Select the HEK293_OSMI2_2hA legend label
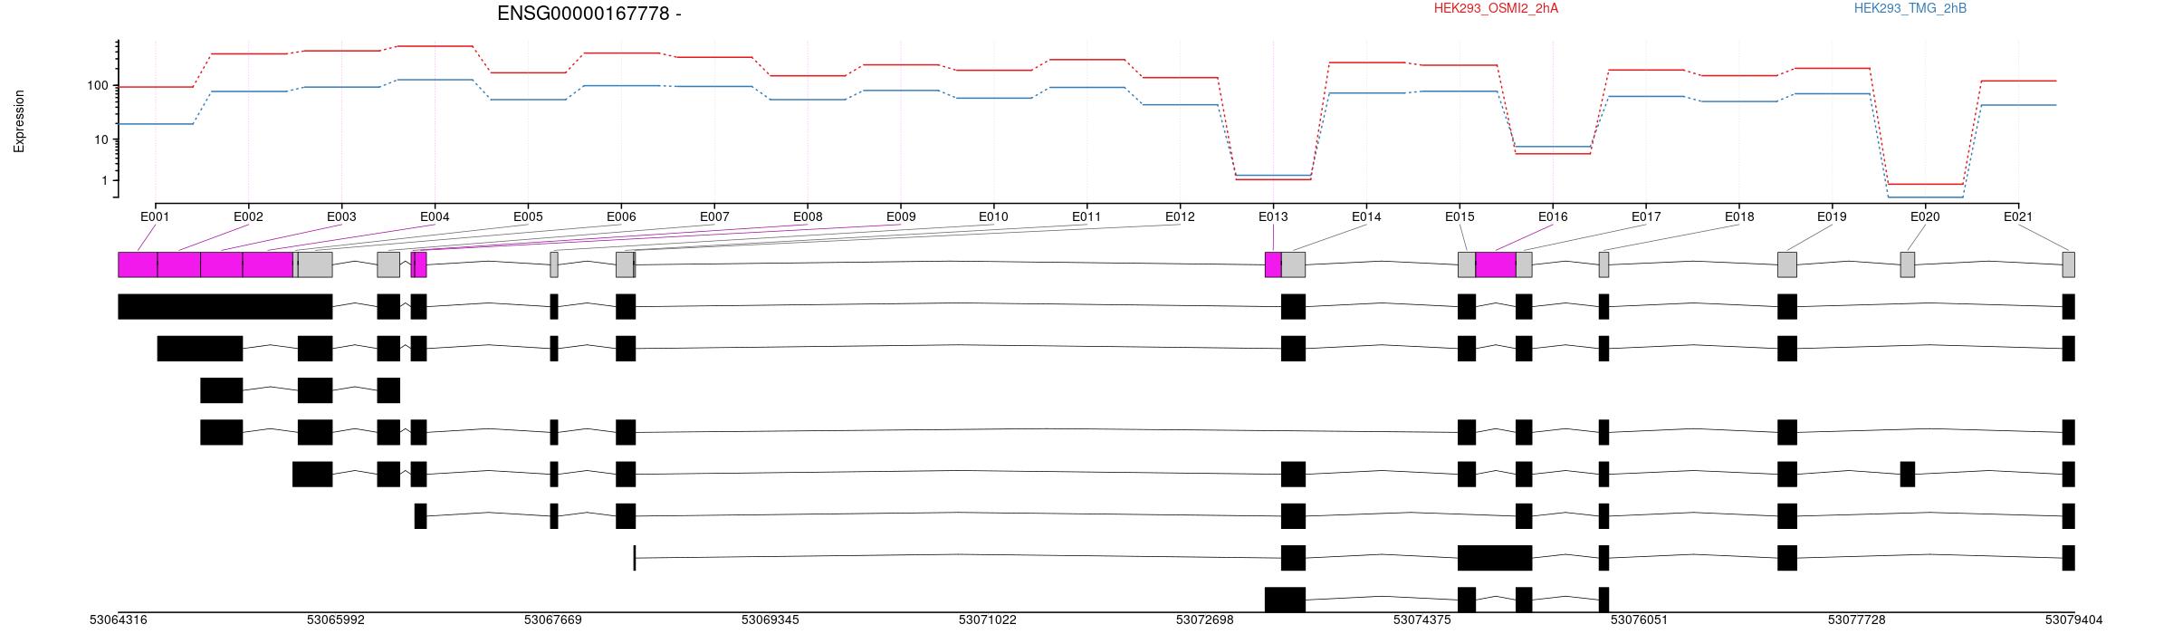Screen dimensions: 2173x634 [x=1496, y=8]
